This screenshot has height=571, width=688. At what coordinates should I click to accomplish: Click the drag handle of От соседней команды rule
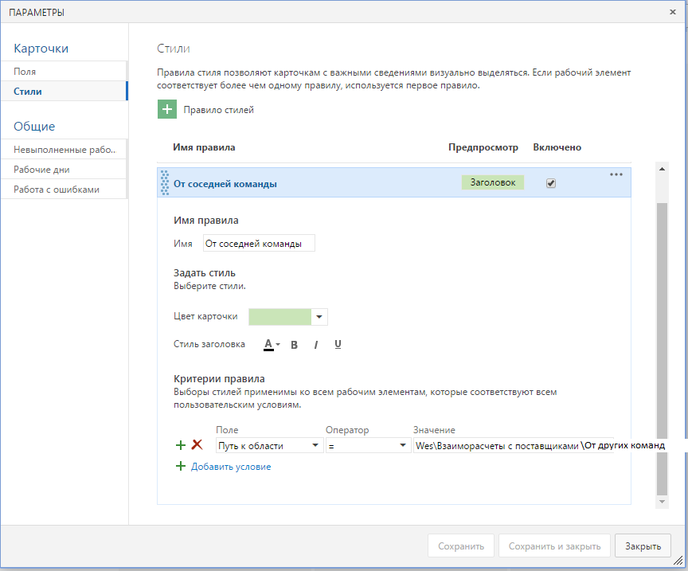click(165, 182)
